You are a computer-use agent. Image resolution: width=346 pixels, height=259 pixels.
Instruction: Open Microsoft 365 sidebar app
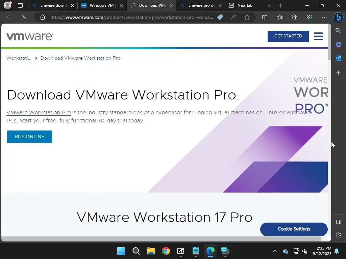click(338, 45)
